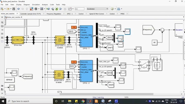Click the Windows Start button

click(3, 101)
